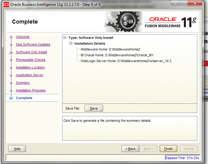The height and width of the screenshot is (164, 208).
Task: Select the 'BI Oracle Home' tree row
Action: [x=117, y=55]
